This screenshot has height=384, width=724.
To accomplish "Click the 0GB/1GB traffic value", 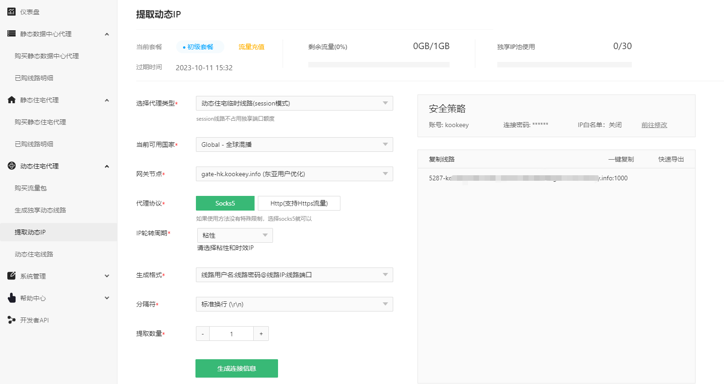I will (431, 46).
